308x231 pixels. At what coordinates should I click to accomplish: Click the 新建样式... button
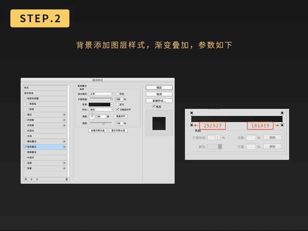pyautogui.click(x=159, y=101)
